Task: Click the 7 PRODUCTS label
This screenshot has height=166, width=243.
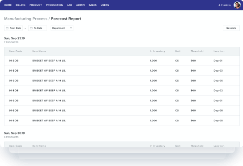Action: 11,42
